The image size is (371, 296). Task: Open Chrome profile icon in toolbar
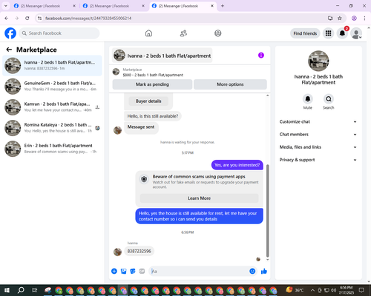(x=354, y=18)
